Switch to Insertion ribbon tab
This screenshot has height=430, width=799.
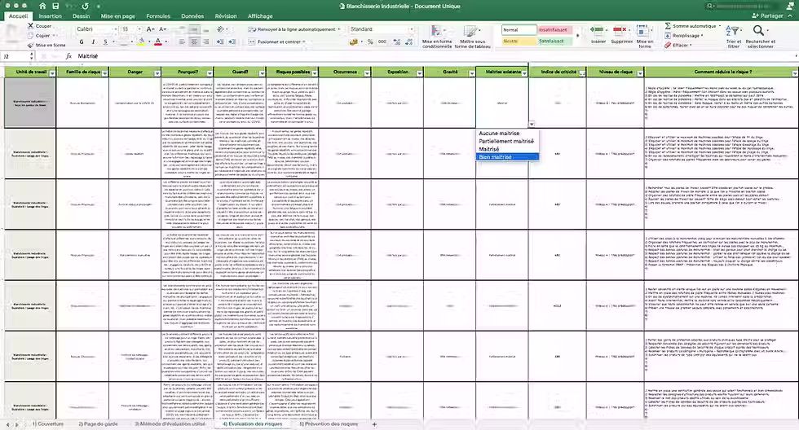(x=50, y=16)
